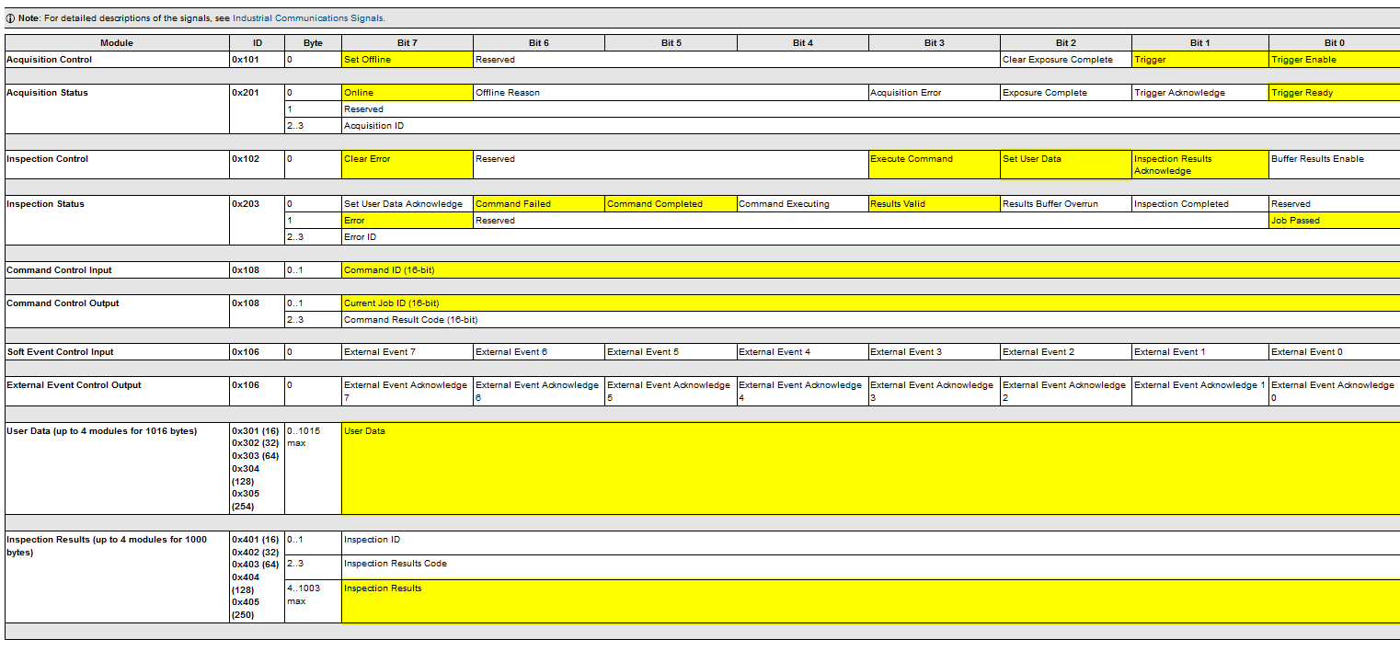The width and height of the screenshot is (1400, 651).
Task: Click the External Event Acknowledge 4 cell
Action: tap(803, 391)
